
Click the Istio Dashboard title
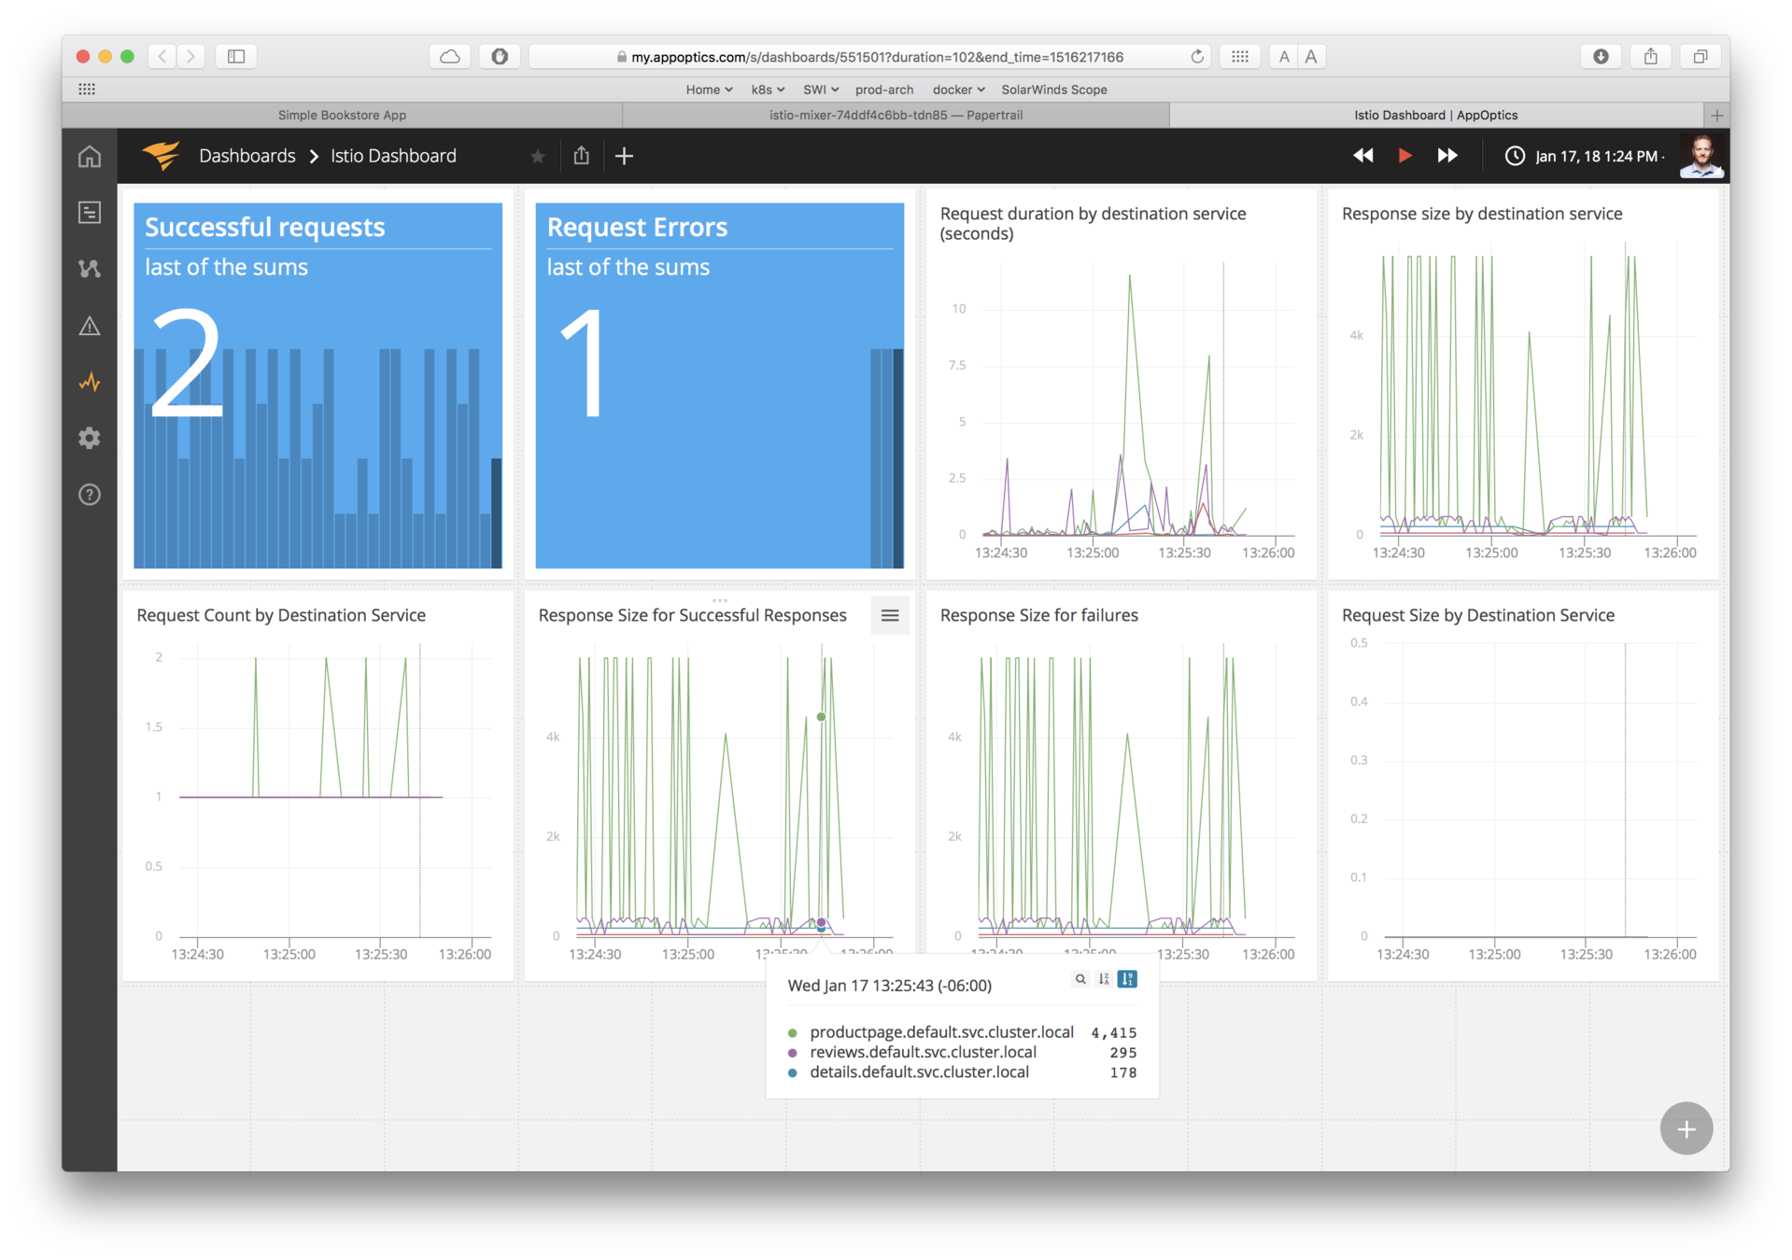click(393, 156)
